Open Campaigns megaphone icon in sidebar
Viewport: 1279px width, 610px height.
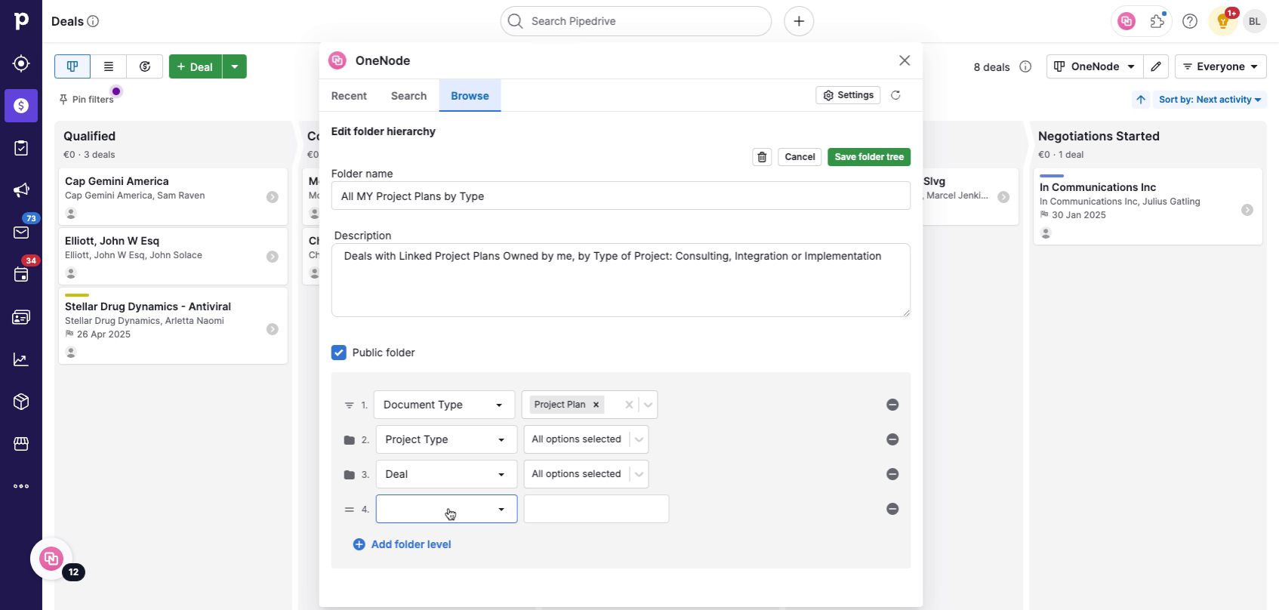click(21, 190)
